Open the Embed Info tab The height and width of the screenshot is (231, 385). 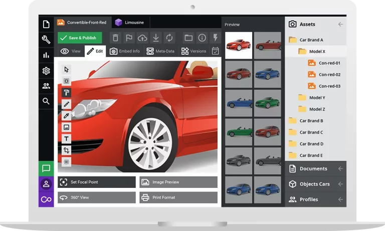[x=125, y=51]
